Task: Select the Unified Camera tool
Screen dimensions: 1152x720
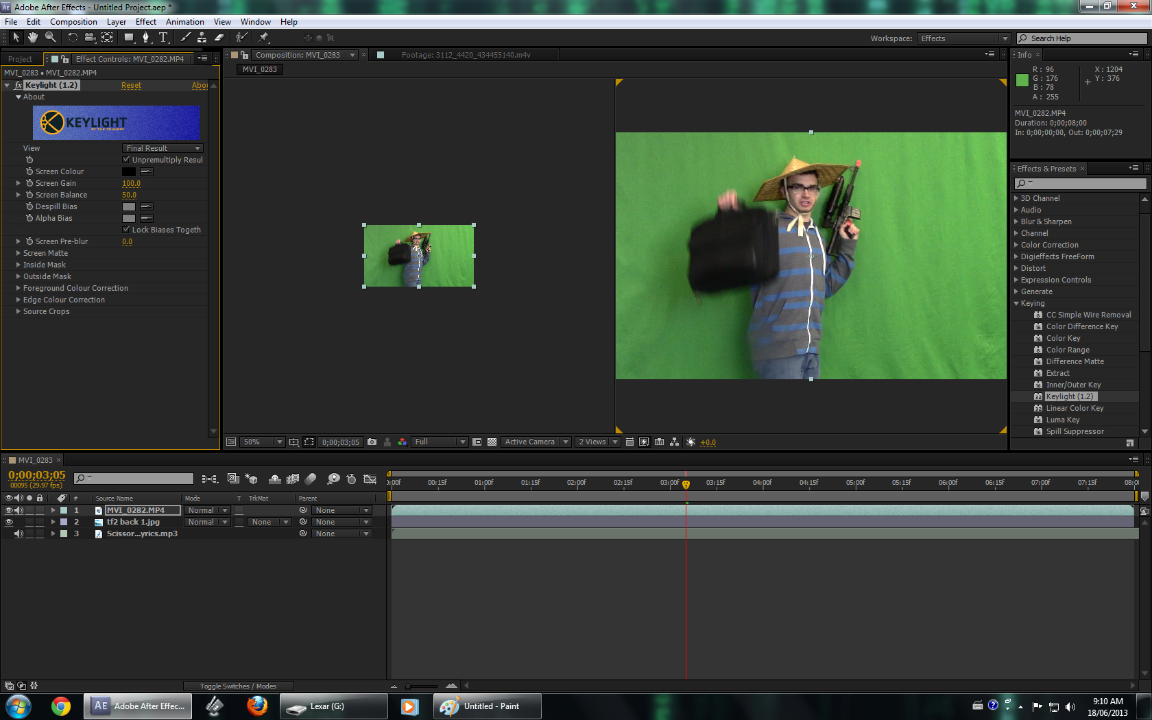Action: tap(90, 38)
